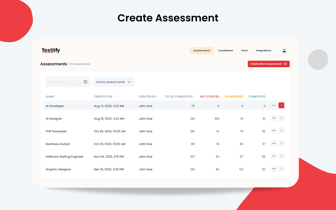
Task: Click the Oct 20, 2022 date cell
Action: tap(110, 131)
